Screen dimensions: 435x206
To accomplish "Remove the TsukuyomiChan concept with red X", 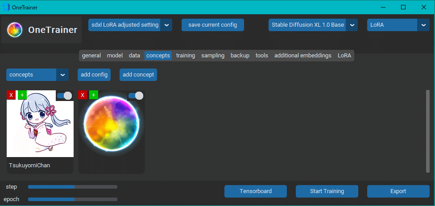I will pos(11,95).
